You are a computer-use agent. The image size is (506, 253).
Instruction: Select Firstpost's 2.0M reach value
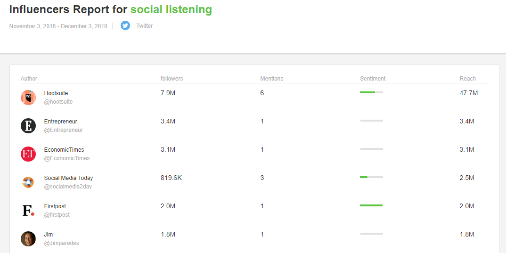(466, 206)
